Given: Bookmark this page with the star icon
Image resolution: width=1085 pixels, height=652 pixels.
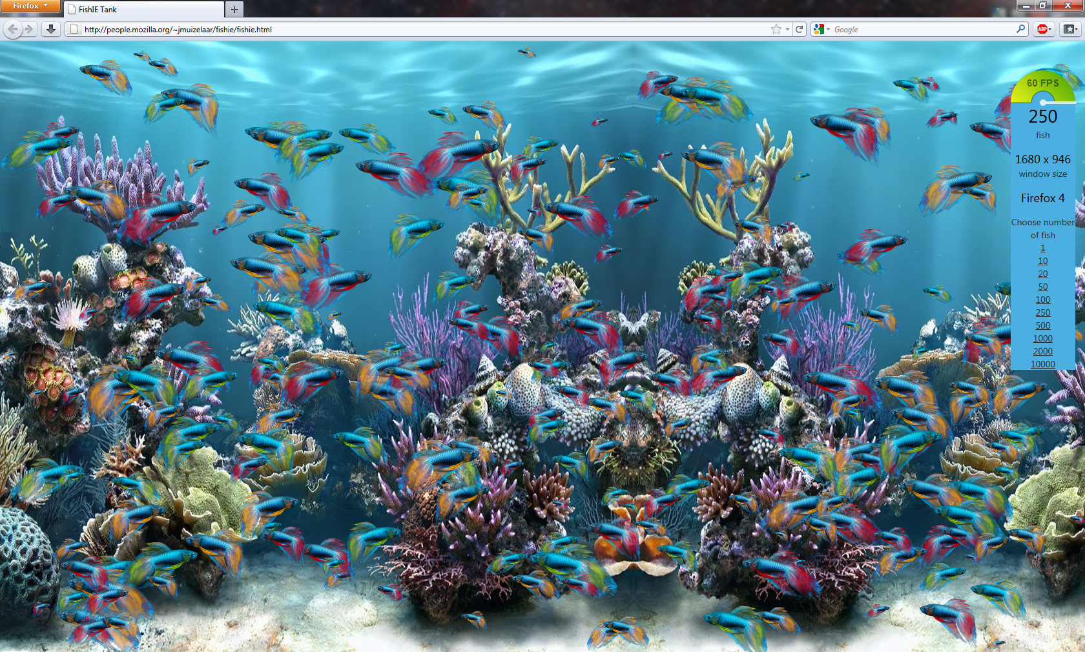Looking at the screenshot, I should pos(776,29).
